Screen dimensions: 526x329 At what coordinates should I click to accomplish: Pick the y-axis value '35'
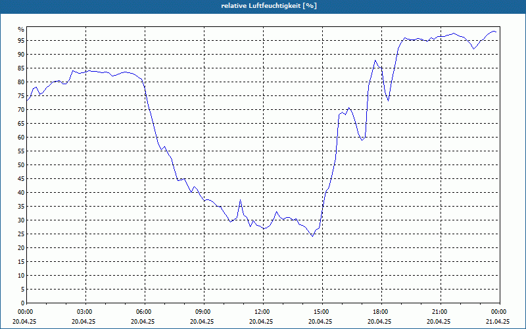click(x=21, y=207)
